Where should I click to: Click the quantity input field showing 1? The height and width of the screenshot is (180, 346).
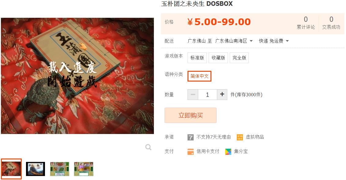(208, 94)
